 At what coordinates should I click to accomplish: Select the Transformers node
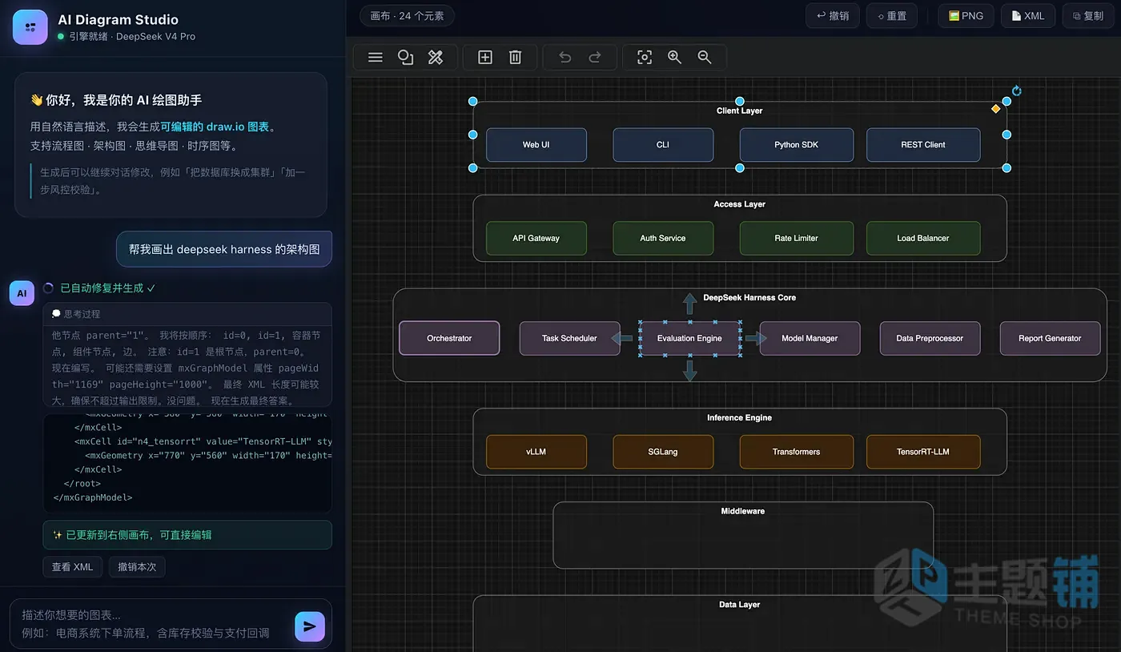(x=797, y=452)
